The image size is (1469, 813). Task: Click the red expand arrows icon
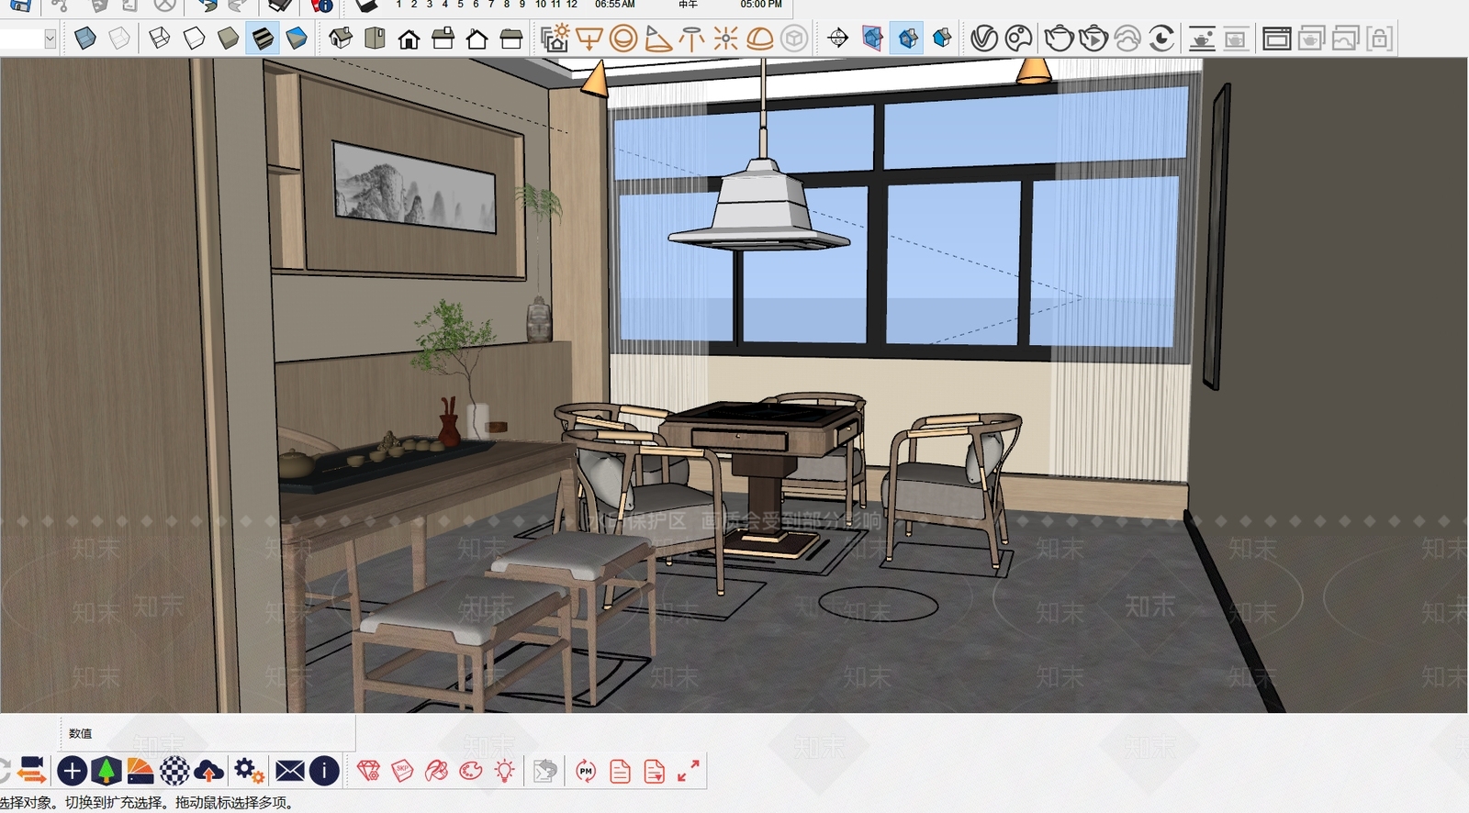click(688, 771)
